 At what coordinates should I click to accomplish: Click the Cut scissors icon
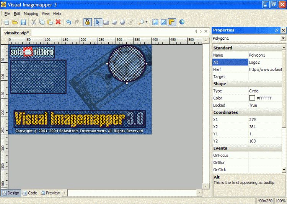[34, 22]
